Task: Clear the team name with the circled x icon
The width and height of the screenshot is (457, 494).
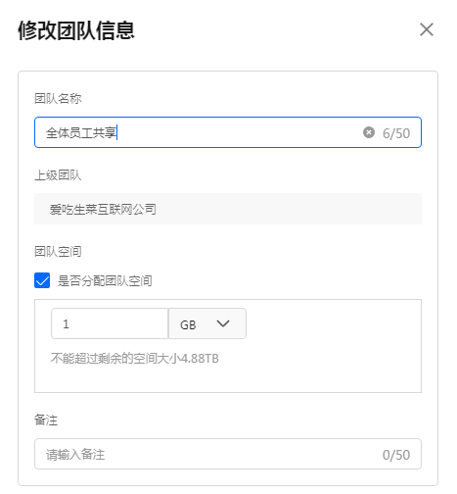Action: tap(369, 132)
